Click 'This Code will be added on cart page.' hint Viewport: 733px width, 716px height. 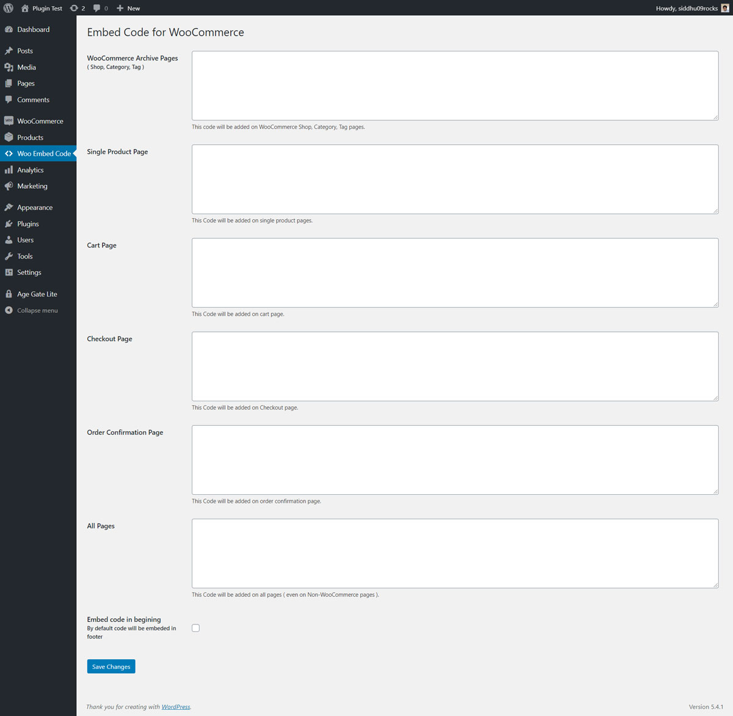[238, 314]
